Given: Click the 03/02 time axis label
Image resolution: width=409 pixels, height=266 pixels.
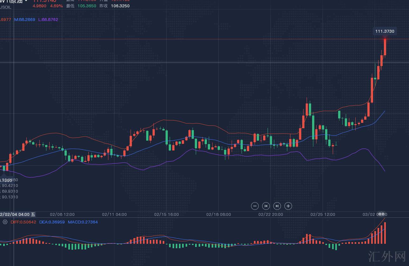Looking at the screenshot, I should (375, 215).
